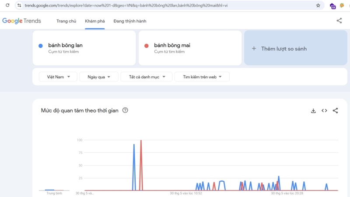The image size is (350, 197).
Task: Share the interest over time chart
Action: pos(335,111)
